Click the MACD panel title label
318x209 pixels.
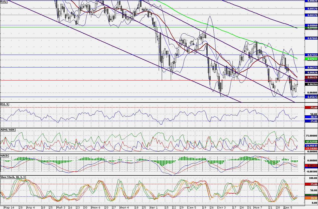click(5, 156)
